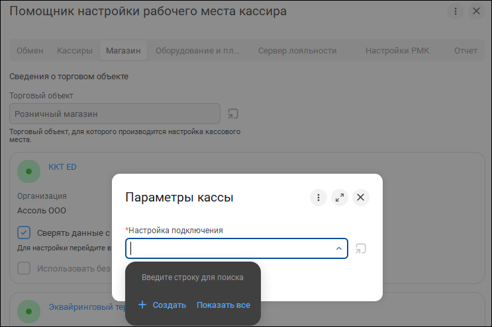The width and height of the screenshot is (492, 327).
Task: Click the Показать все link in dropdown
Action: click(x=223, y=305)
